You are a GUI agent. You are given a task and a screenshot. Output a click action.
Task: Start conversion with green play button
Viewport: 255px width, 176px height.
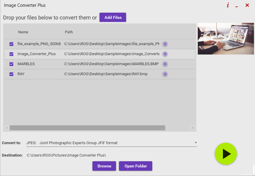226,154
